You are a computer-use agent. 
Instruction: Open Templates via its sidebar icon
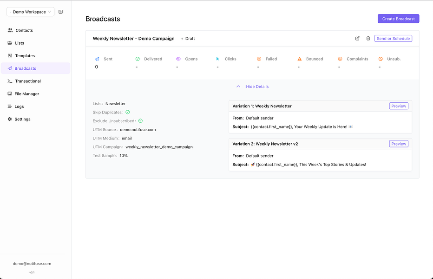(x=10, y=55)
